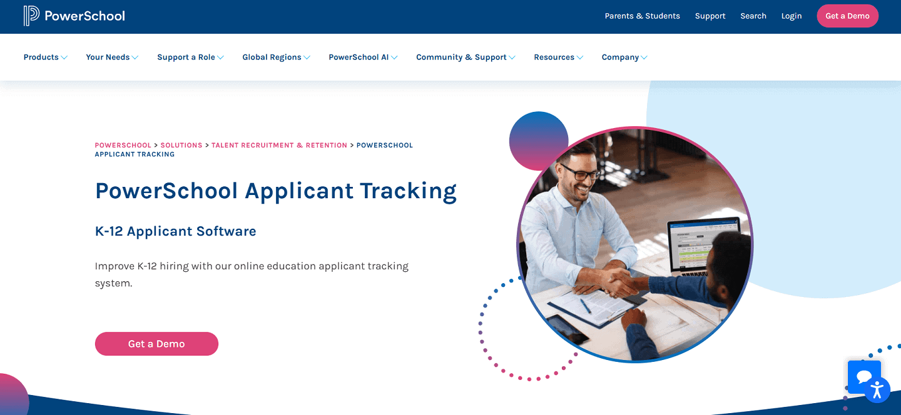Open the Resources menu

tap(559, 57)
